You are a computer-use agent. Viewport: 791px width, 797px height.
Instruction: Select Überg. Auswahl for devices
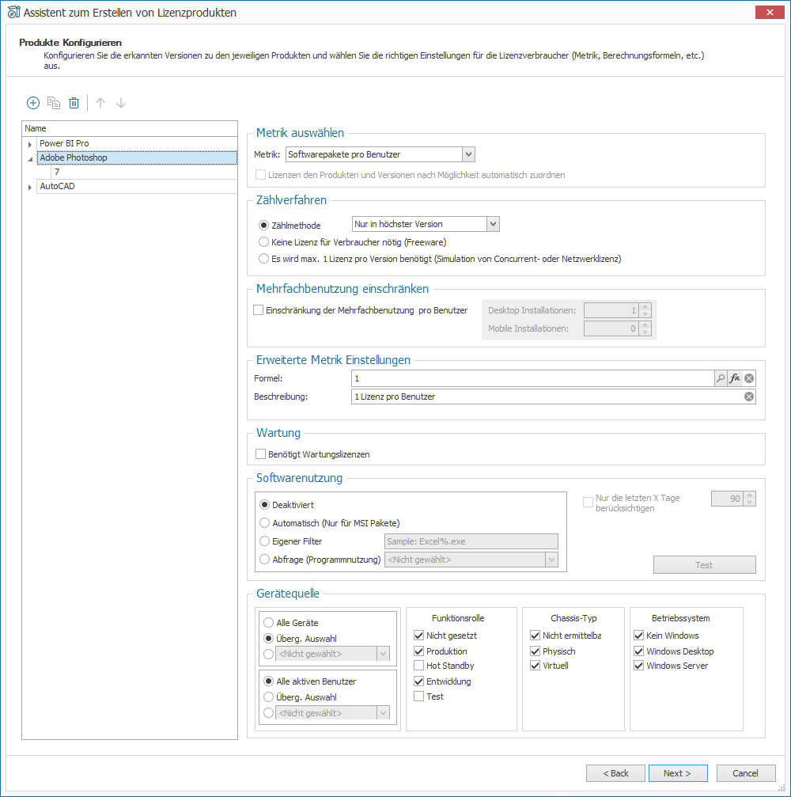(269, 639)
